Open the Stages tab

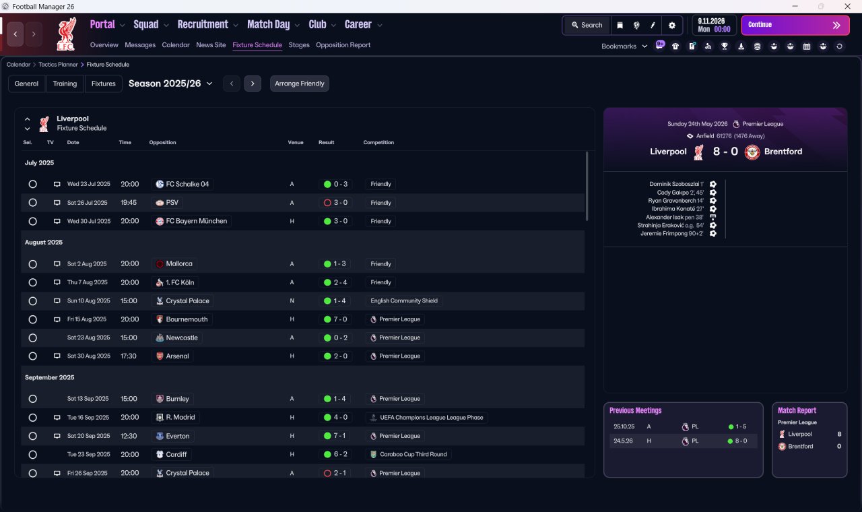299,45
